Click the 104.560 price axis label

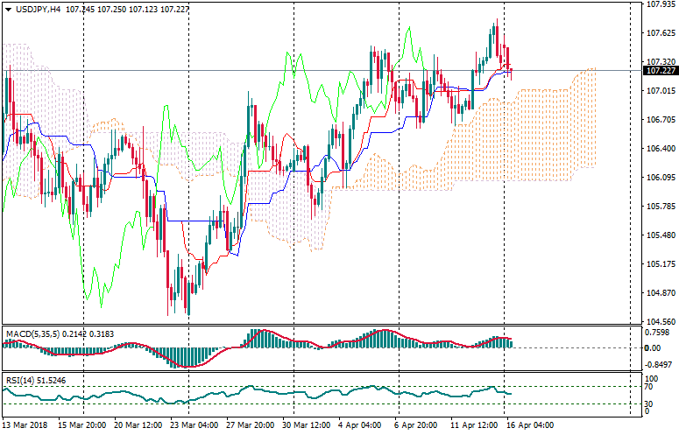click(x=658, y=322)
